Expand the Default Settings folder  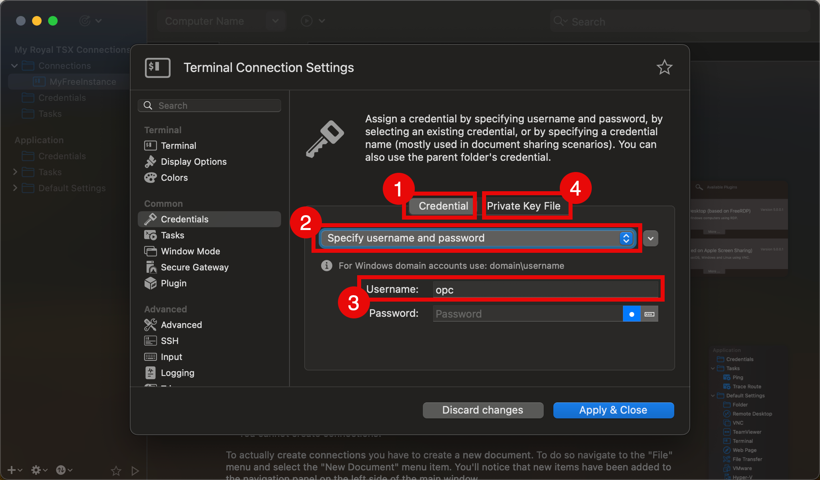point(15,188)
